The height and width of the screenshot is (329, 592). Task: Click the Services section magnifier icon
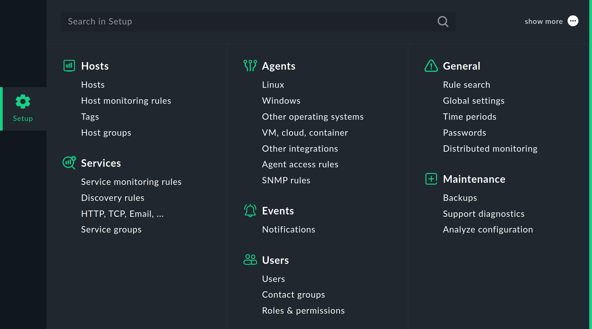point(69,163)
